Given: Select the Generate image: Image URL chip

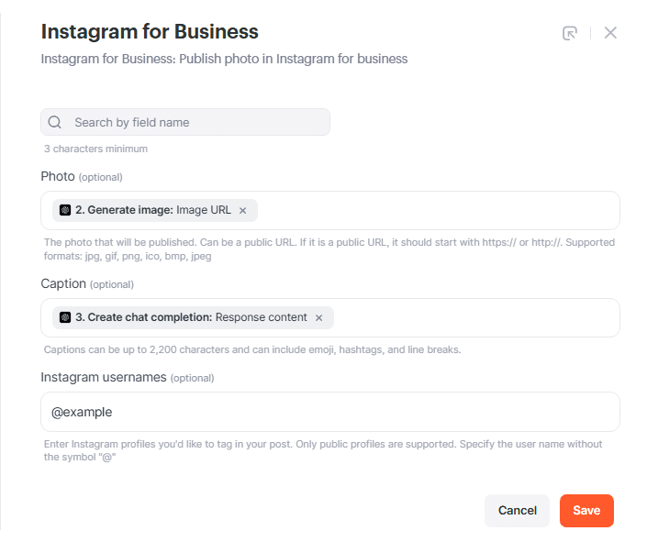Looking at the screenshot, I should click(155, 210).
